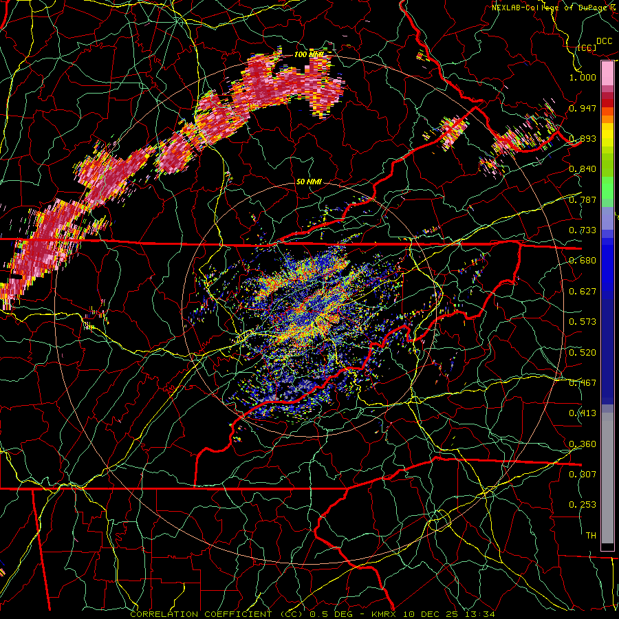619x619 pixels.
Task: Click the 0.787 color scale value
Action: [583, 199]
